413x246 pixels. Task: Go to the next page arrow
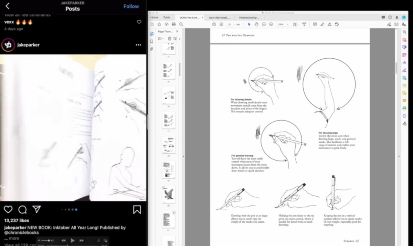click(x=221, y=24)
